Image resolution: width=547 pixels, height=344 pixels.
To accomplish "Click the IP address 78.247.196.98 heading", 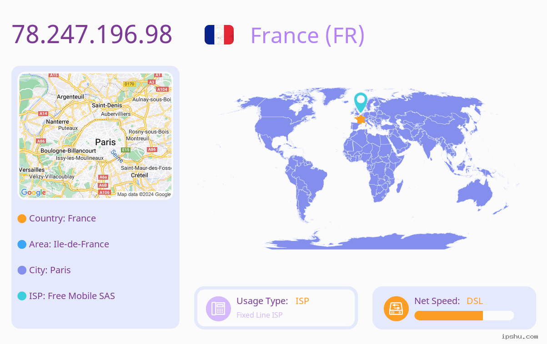I will pos(92,34).
